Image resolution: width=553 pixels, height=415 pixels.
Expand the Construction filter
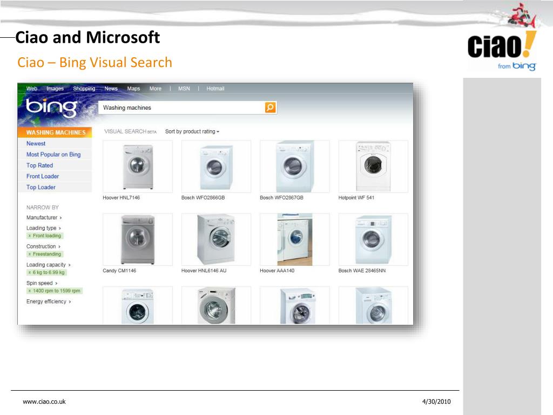point(43,246)
